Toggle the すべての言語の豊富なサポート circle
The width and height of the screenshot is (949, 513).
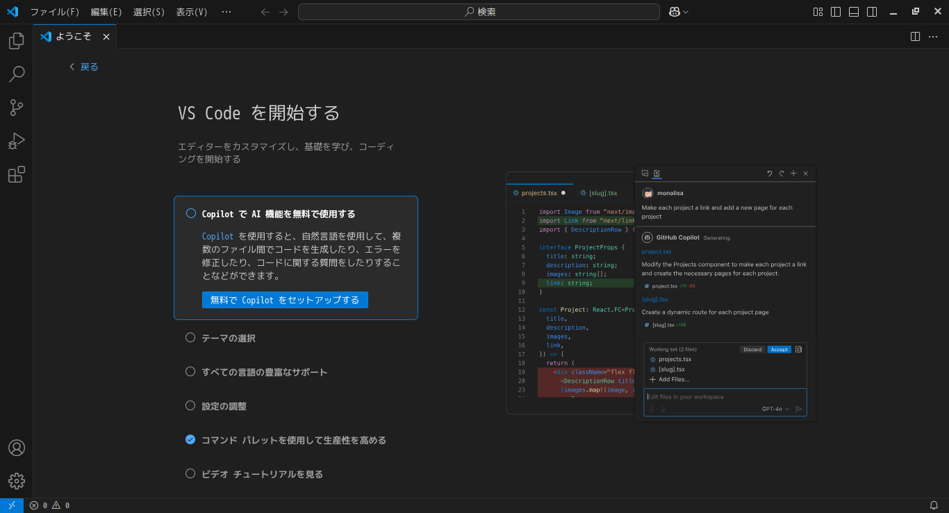pos(190,371)
